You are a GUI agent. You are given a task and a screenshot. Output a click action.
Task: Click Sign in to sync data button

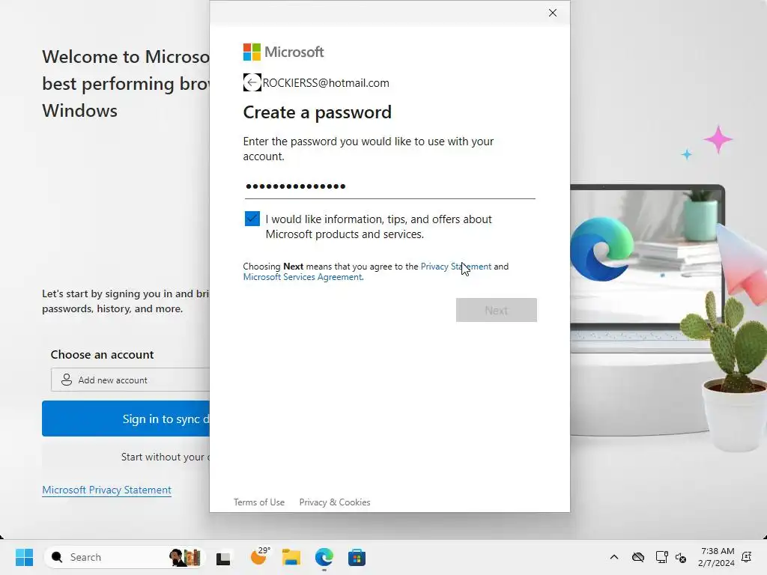tap(126, 419)
